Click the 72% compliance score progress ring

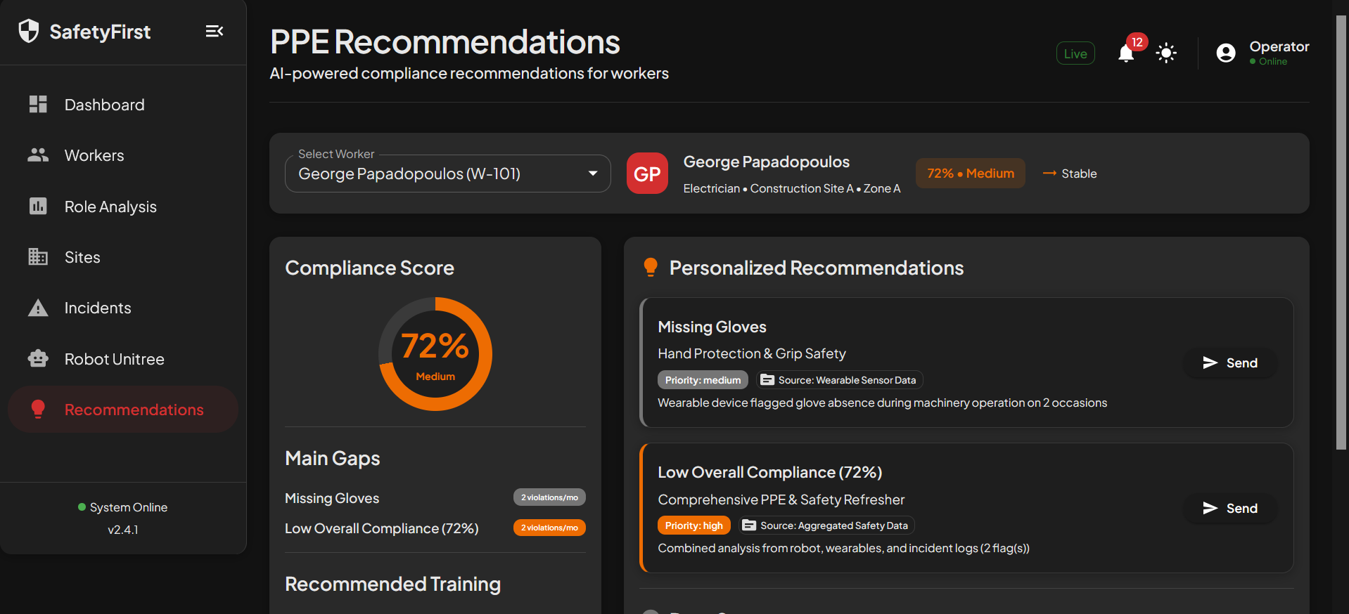(x=435, y=354)
